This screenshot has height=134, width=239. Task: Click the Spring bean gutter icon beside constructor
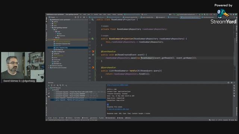(x=93, y=39)
